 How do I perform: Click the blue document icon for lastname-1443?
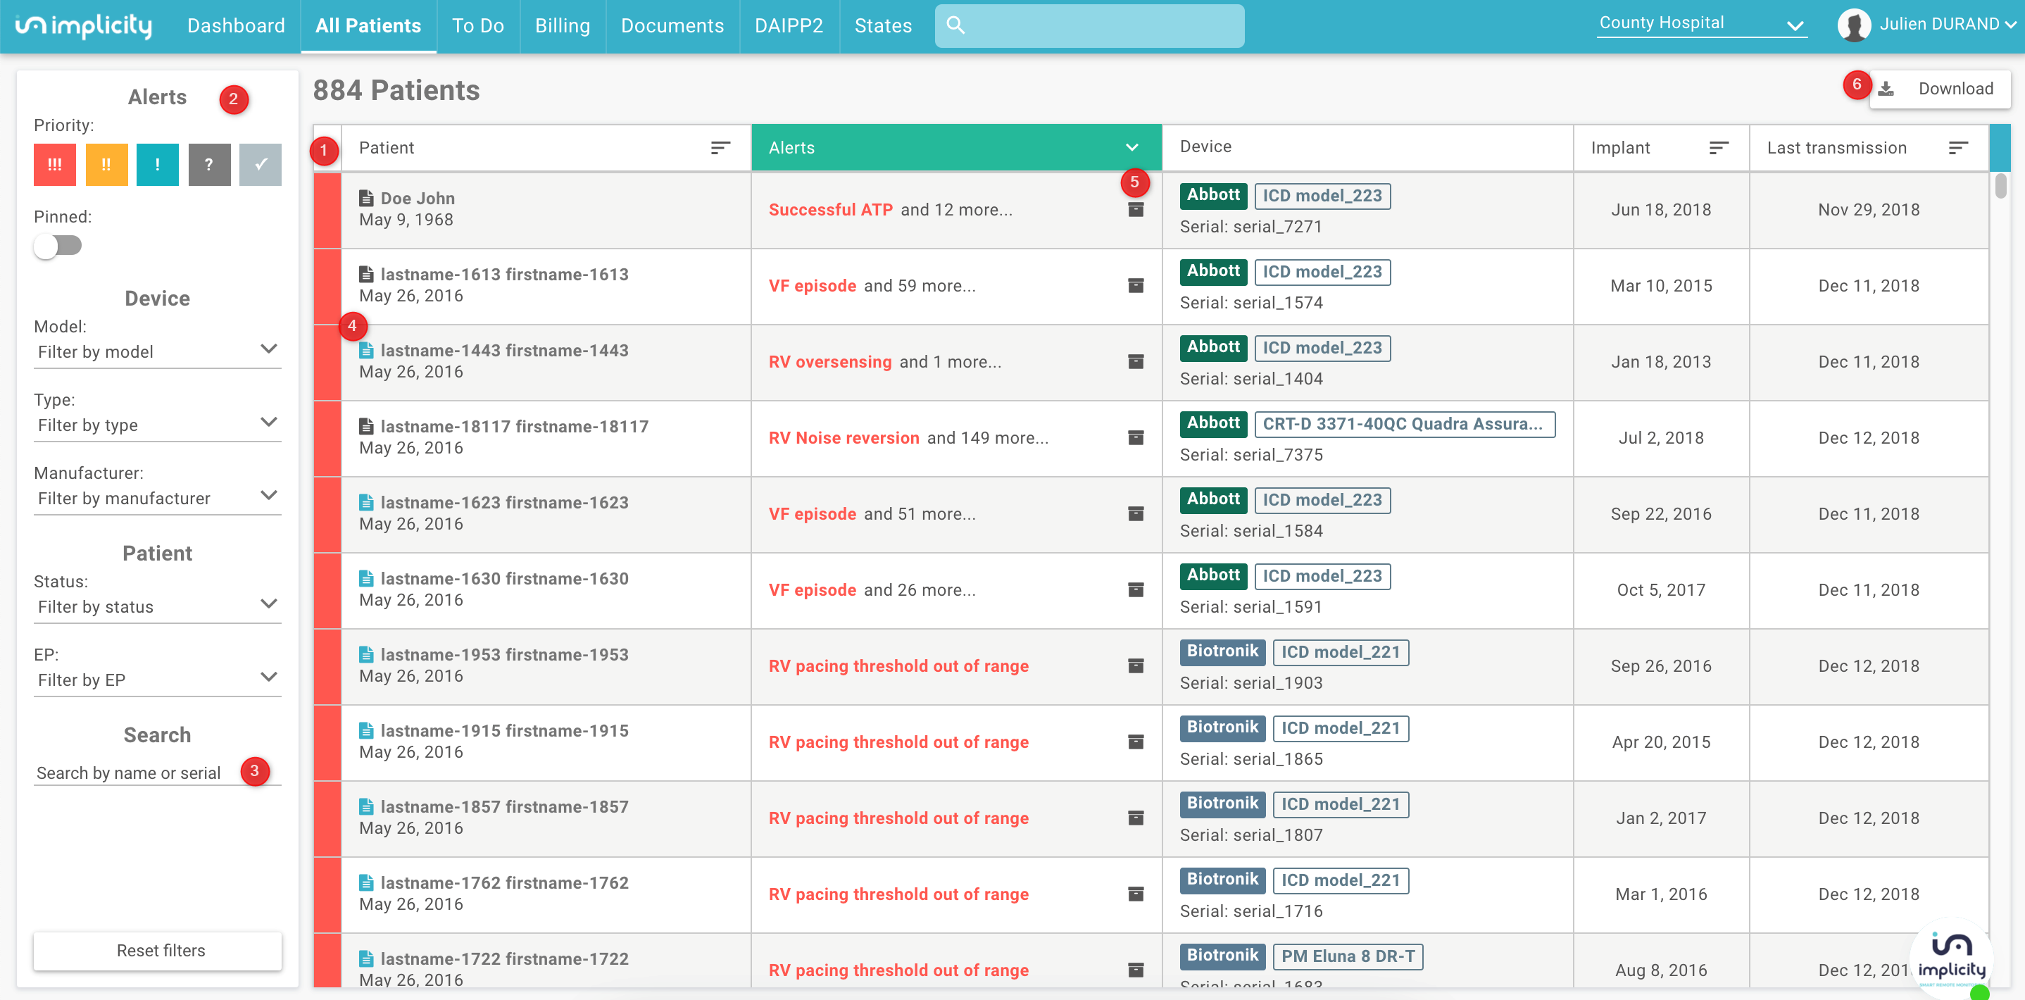pyautogui.click(x=365, y=351)
